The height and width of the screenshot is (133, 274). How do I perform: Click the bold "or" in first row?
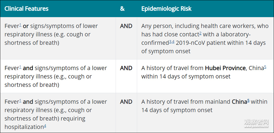[x=26, y=26]
